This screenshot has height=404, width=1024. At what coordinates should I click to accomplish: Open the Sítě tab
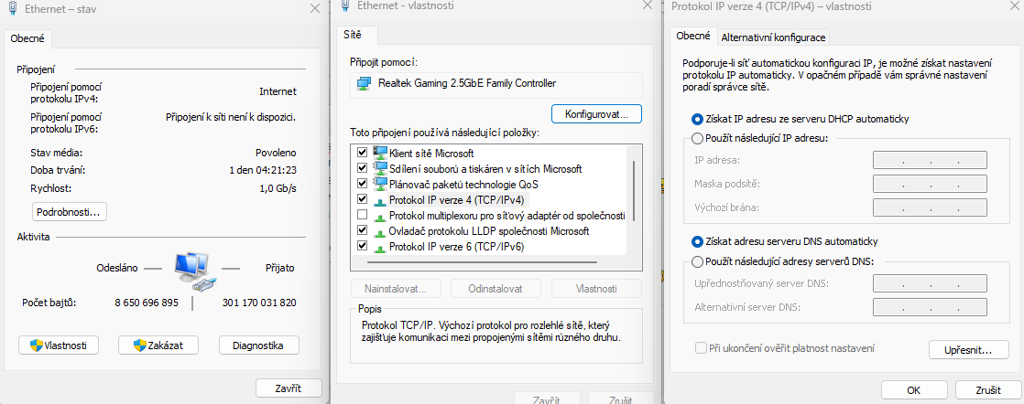click(353, 35)
